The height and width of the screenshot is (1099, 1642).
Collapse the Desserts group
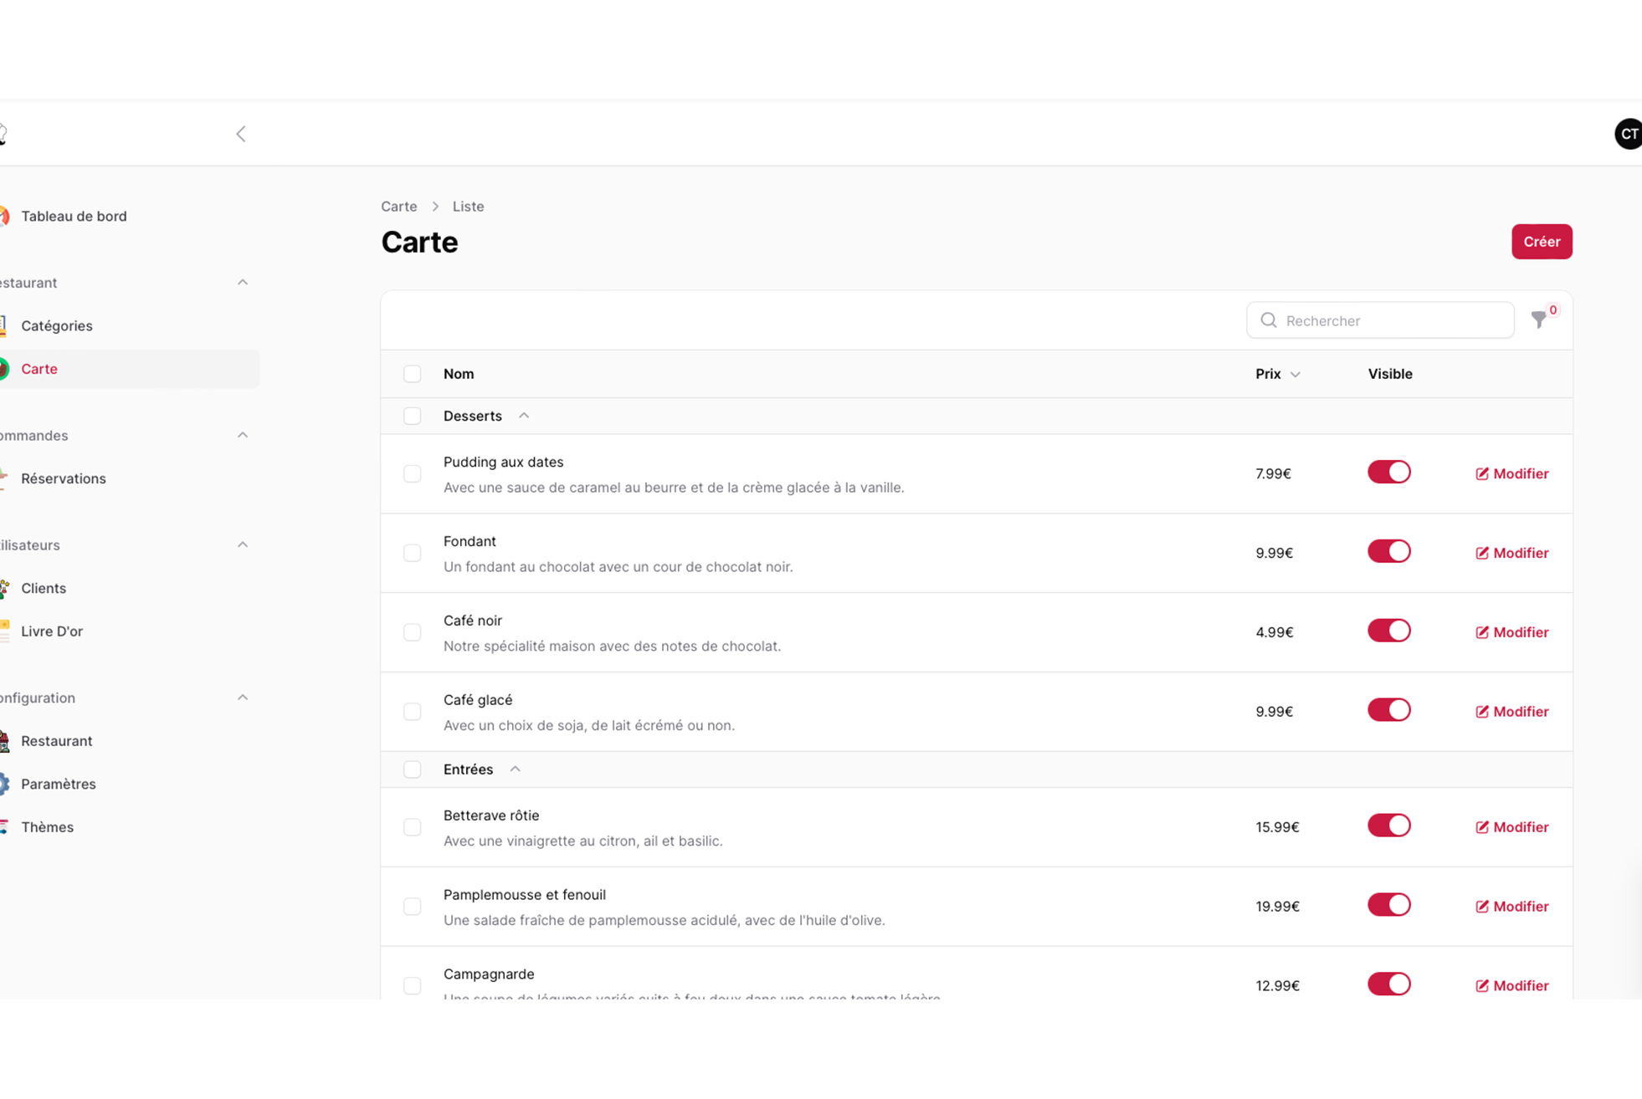coord(524,416)
